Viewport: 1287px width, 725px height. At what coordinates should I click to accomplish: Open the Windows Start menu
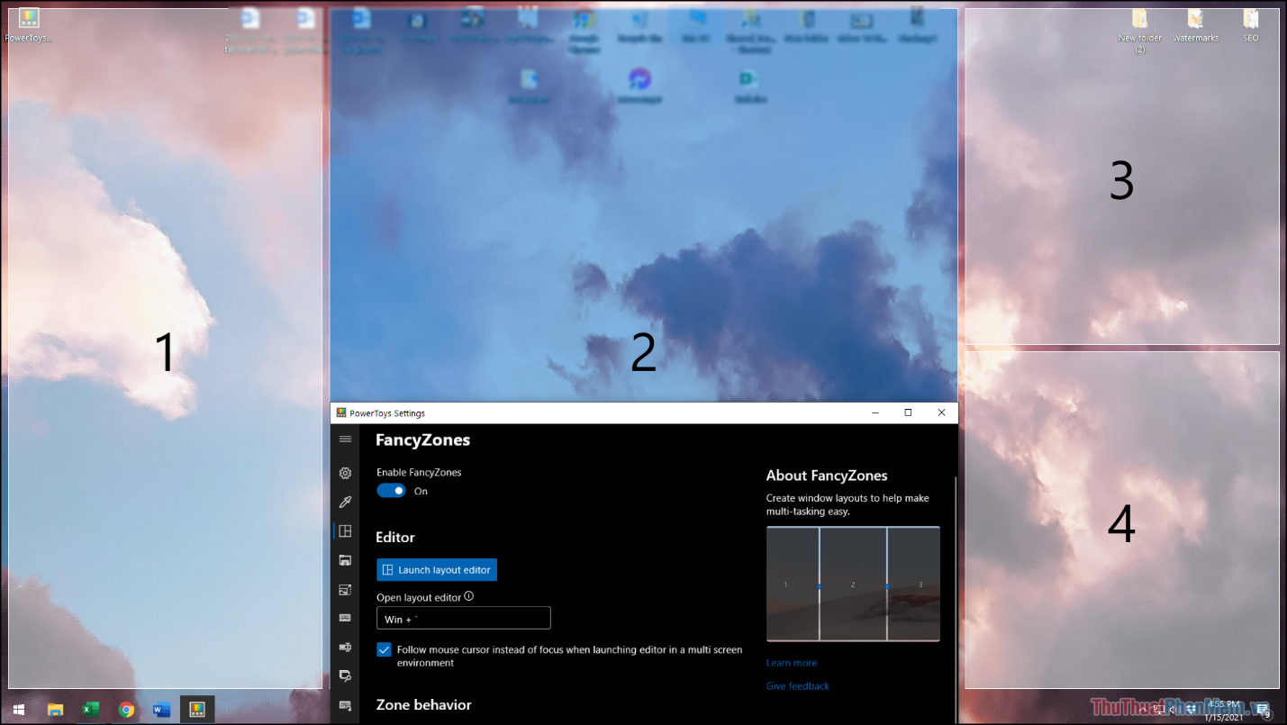coord(18,709)
